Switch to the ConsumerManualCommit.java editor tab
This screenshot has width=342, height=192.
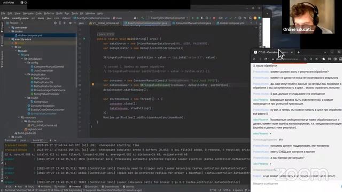[x=191, y=23]
